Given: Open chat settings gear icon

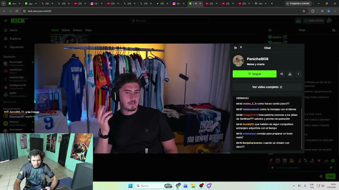Looking at the screenshot, I should pyautogui.click(x=321, y=176).
